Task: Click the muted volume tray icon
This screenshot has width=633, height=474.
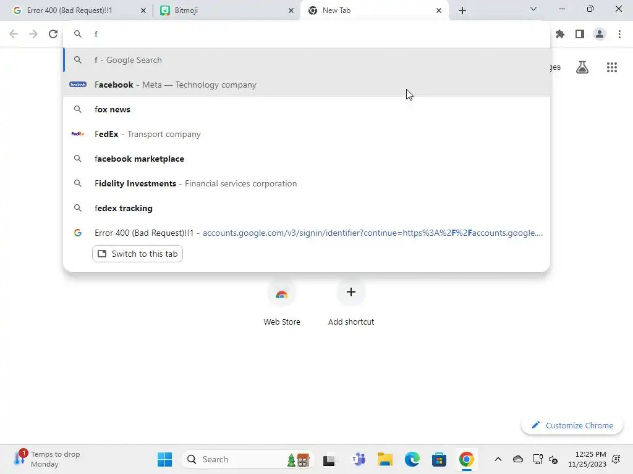Action: [553, 459]
